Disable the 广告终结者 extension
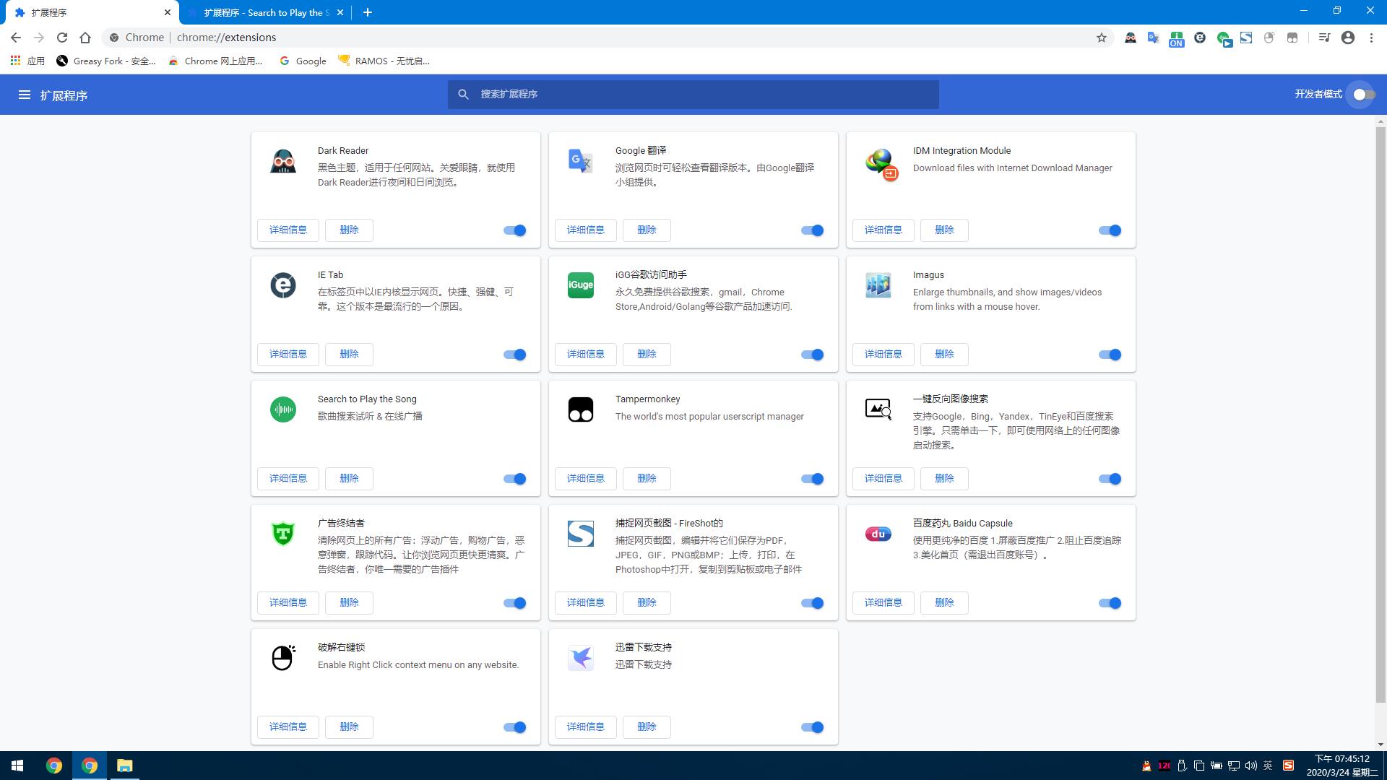1387x780 pixels. coord(515,603)
